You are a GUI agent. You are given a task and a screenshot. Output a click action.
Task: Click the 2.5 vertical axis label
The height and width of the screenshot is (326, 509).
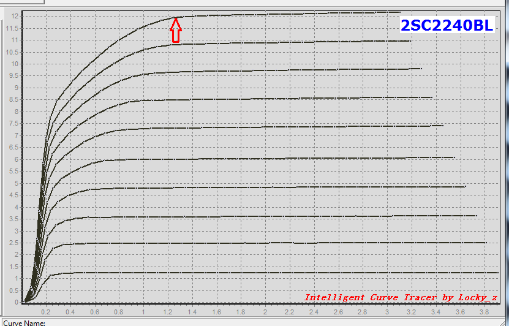[15, 243]
